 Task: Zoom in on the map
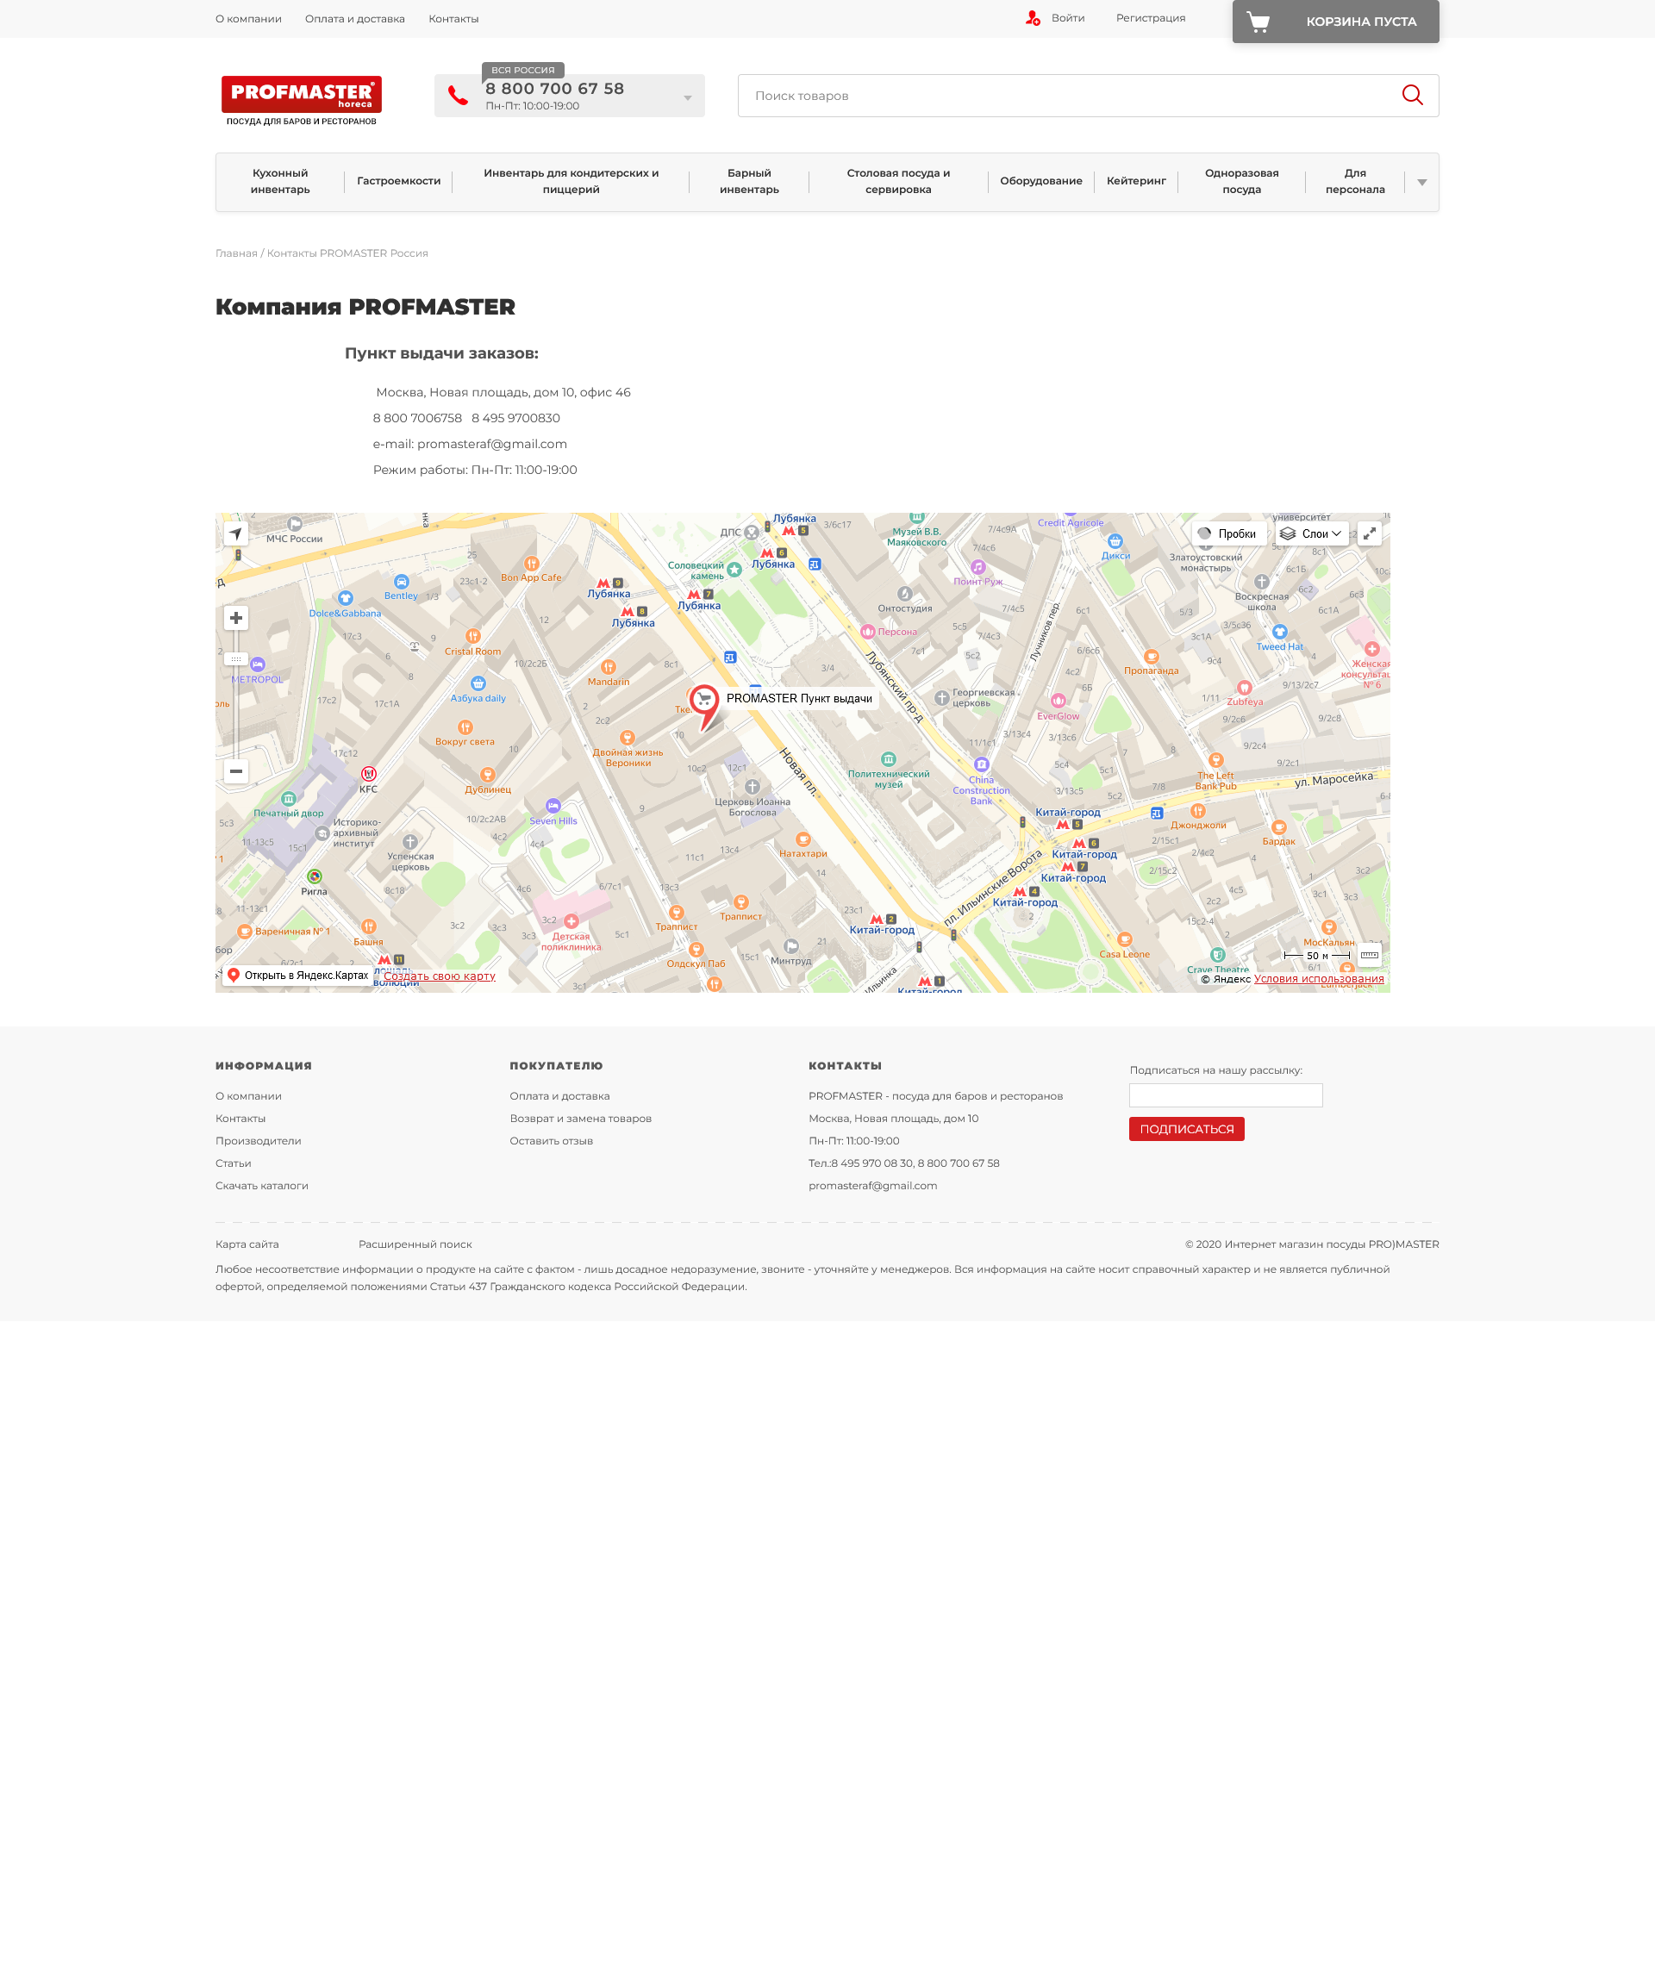[236, 618]
